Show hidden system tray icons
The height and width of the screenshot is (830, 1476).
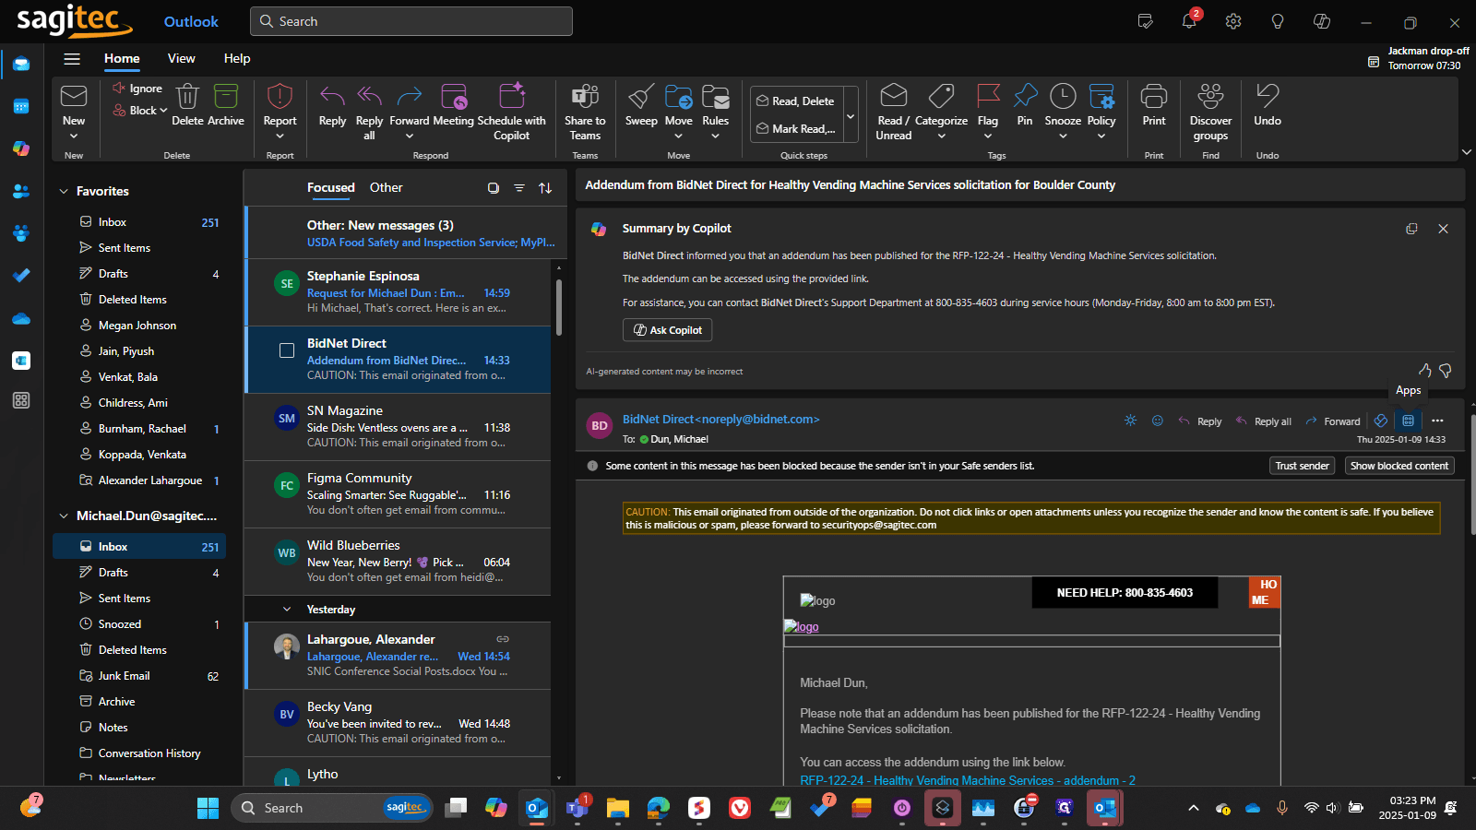pyautogui.click(x=1193, y=809)
